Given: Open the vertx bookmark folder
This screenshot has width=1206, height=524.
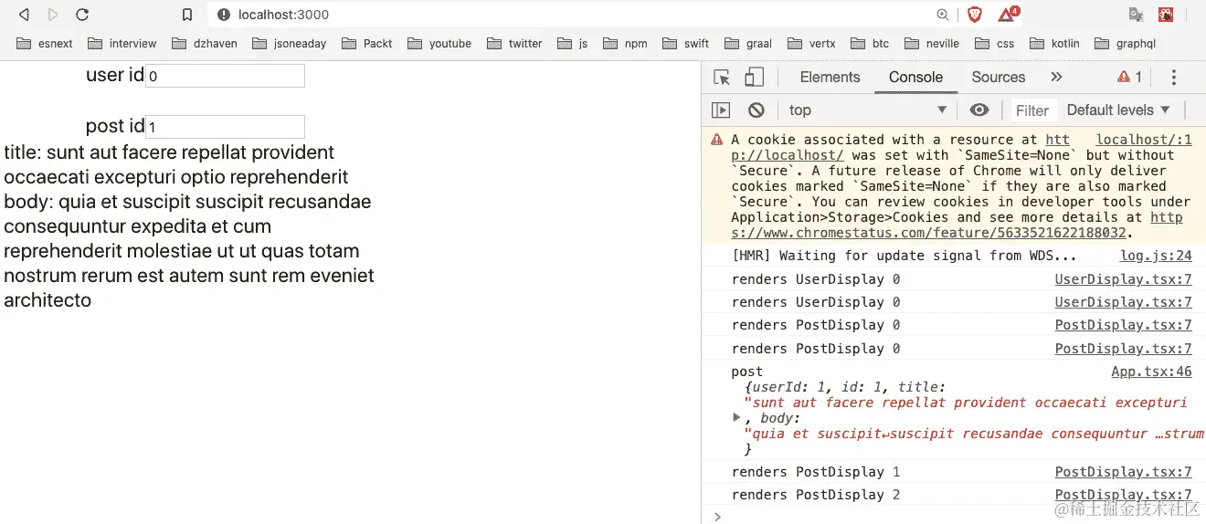Looking at the screenshot, I should pyautogui.click(x=810, y=43).
